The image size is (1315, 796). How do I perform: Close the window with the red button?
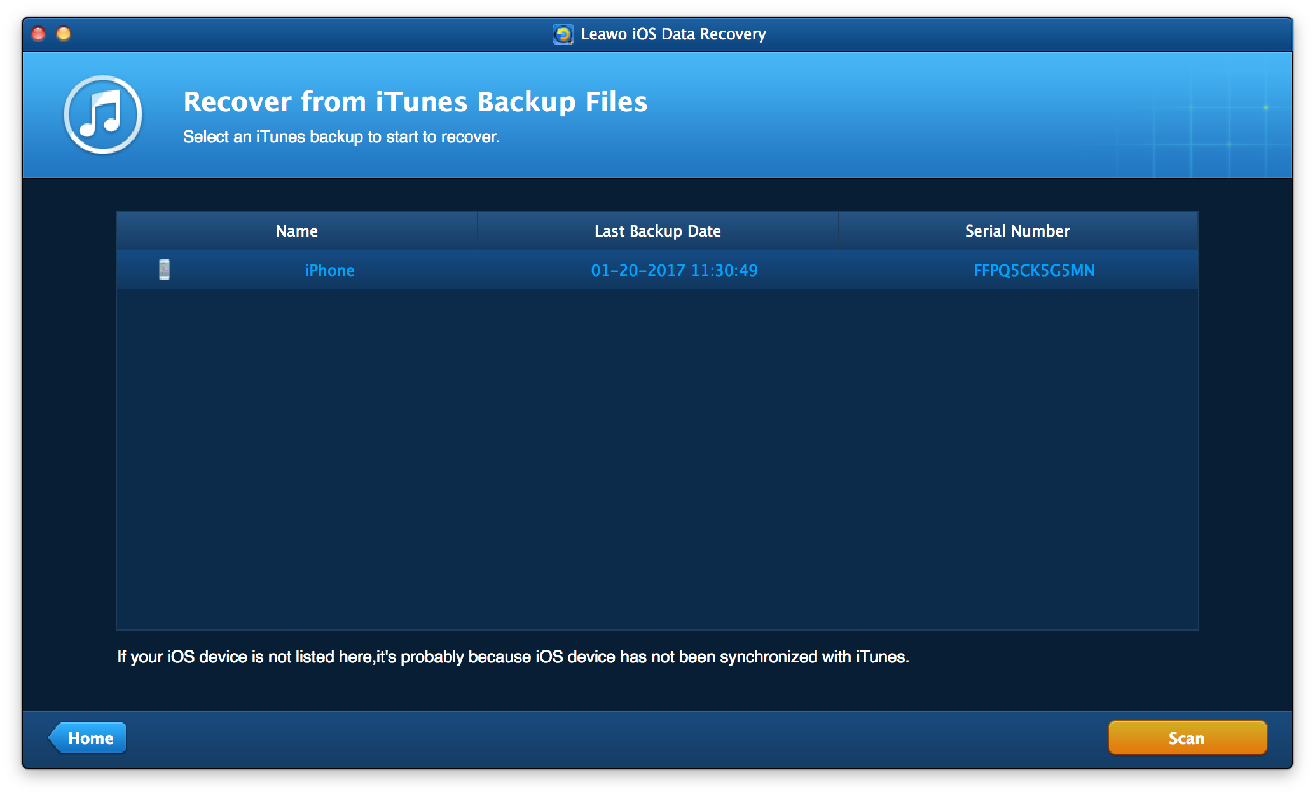click(x=38, y=34)
